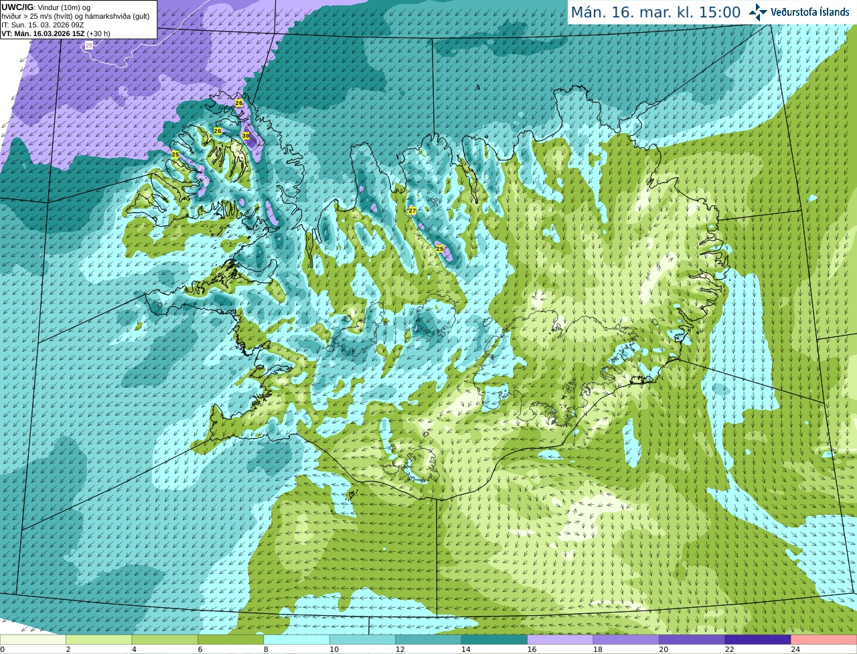Click the legend scale value 20

pos(664,649)
